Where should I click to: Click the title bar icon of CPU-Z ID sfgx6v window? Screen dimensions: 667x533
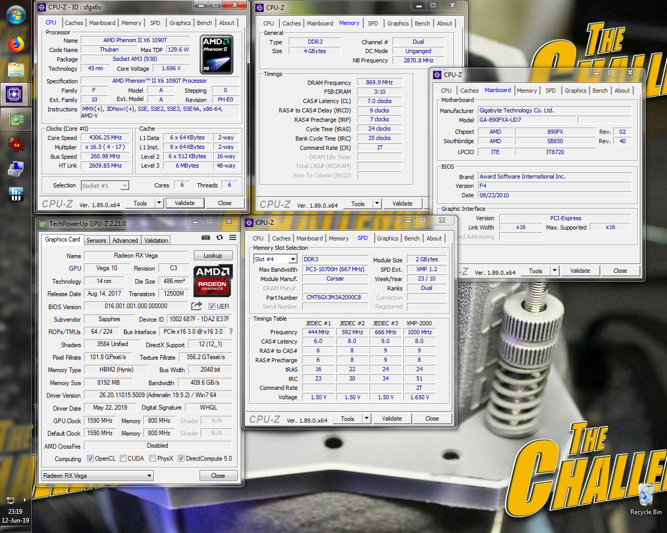pyautogui.click(x=42, y=7)
